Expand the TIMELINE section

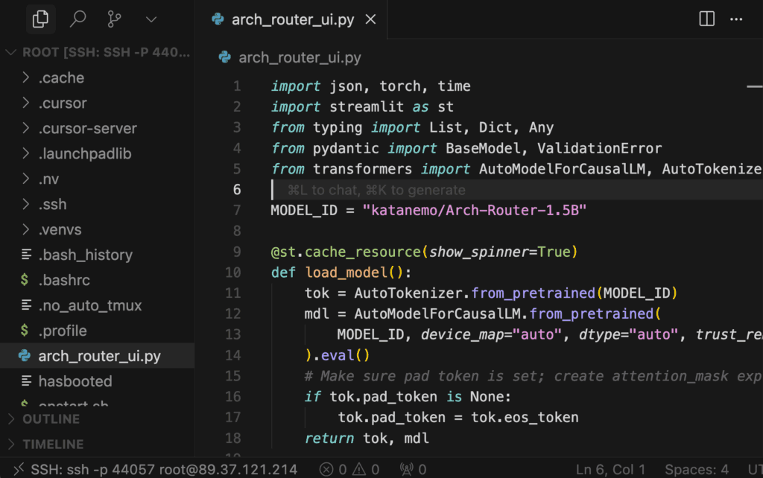[52, 444]
